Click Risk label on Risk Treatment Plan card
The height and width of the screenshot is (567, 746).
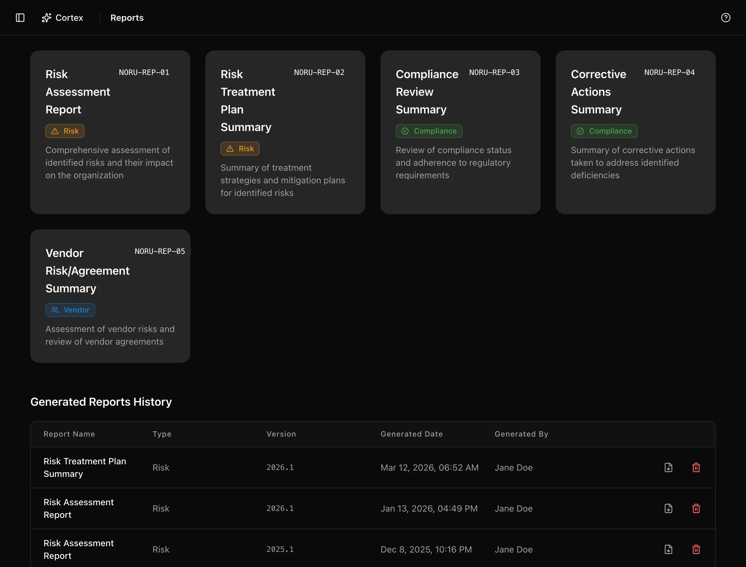246,148
